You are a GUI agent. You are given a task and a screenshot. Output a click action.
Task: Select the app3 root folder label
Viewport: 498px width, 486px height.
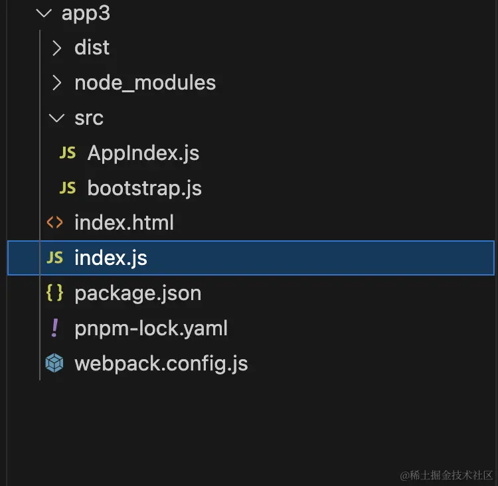click(86, 13)
